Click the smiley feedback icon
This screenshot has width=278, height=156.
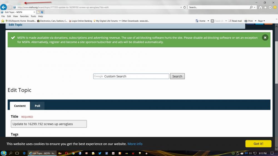(275, 7)
